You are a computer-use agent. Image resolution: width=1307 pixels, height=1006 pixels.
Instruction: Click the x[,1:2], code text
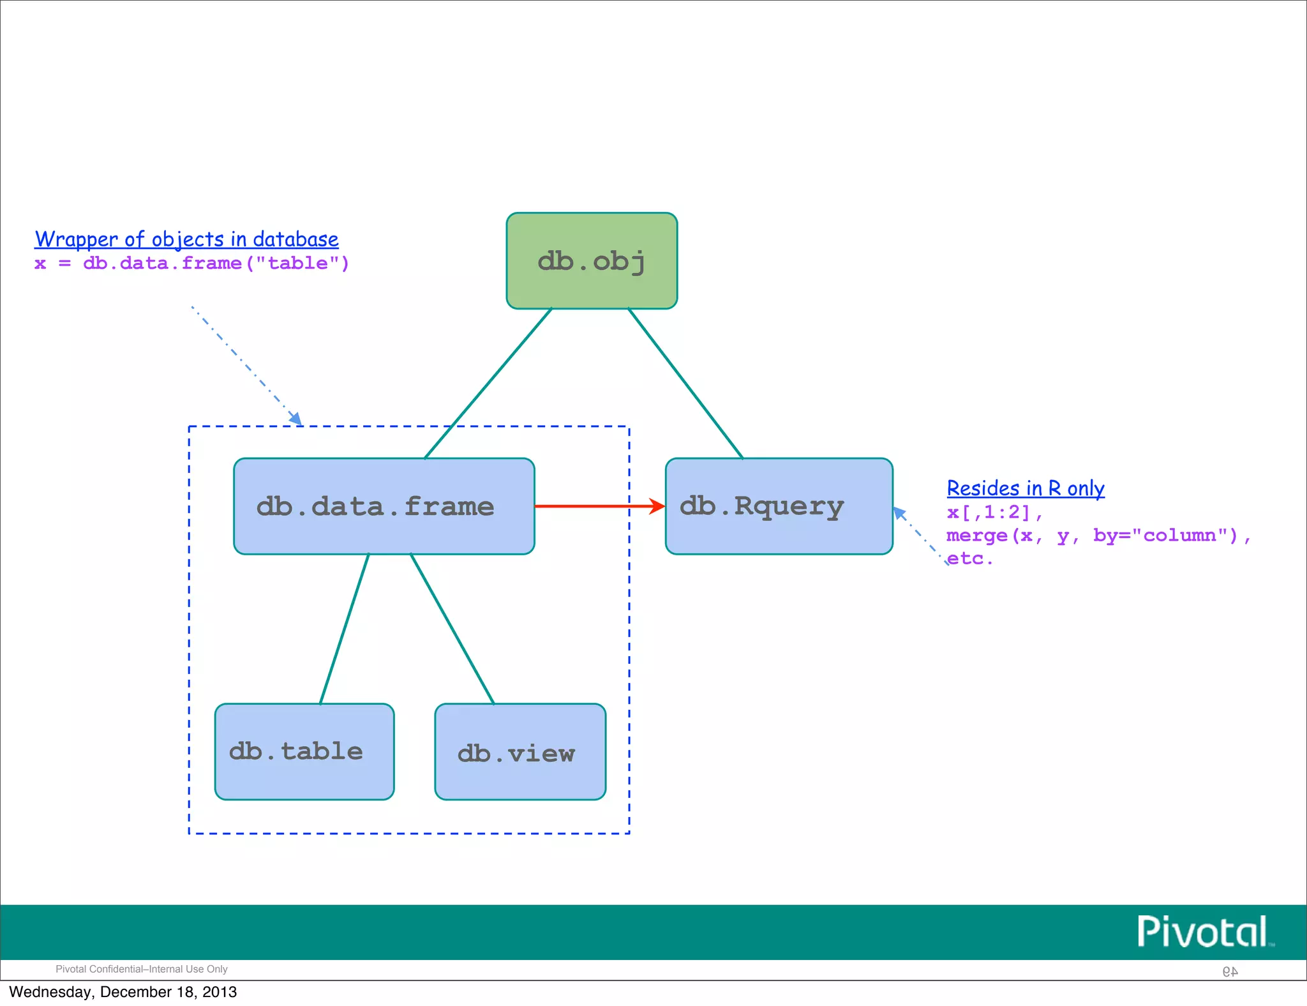[x=994, y=513]
